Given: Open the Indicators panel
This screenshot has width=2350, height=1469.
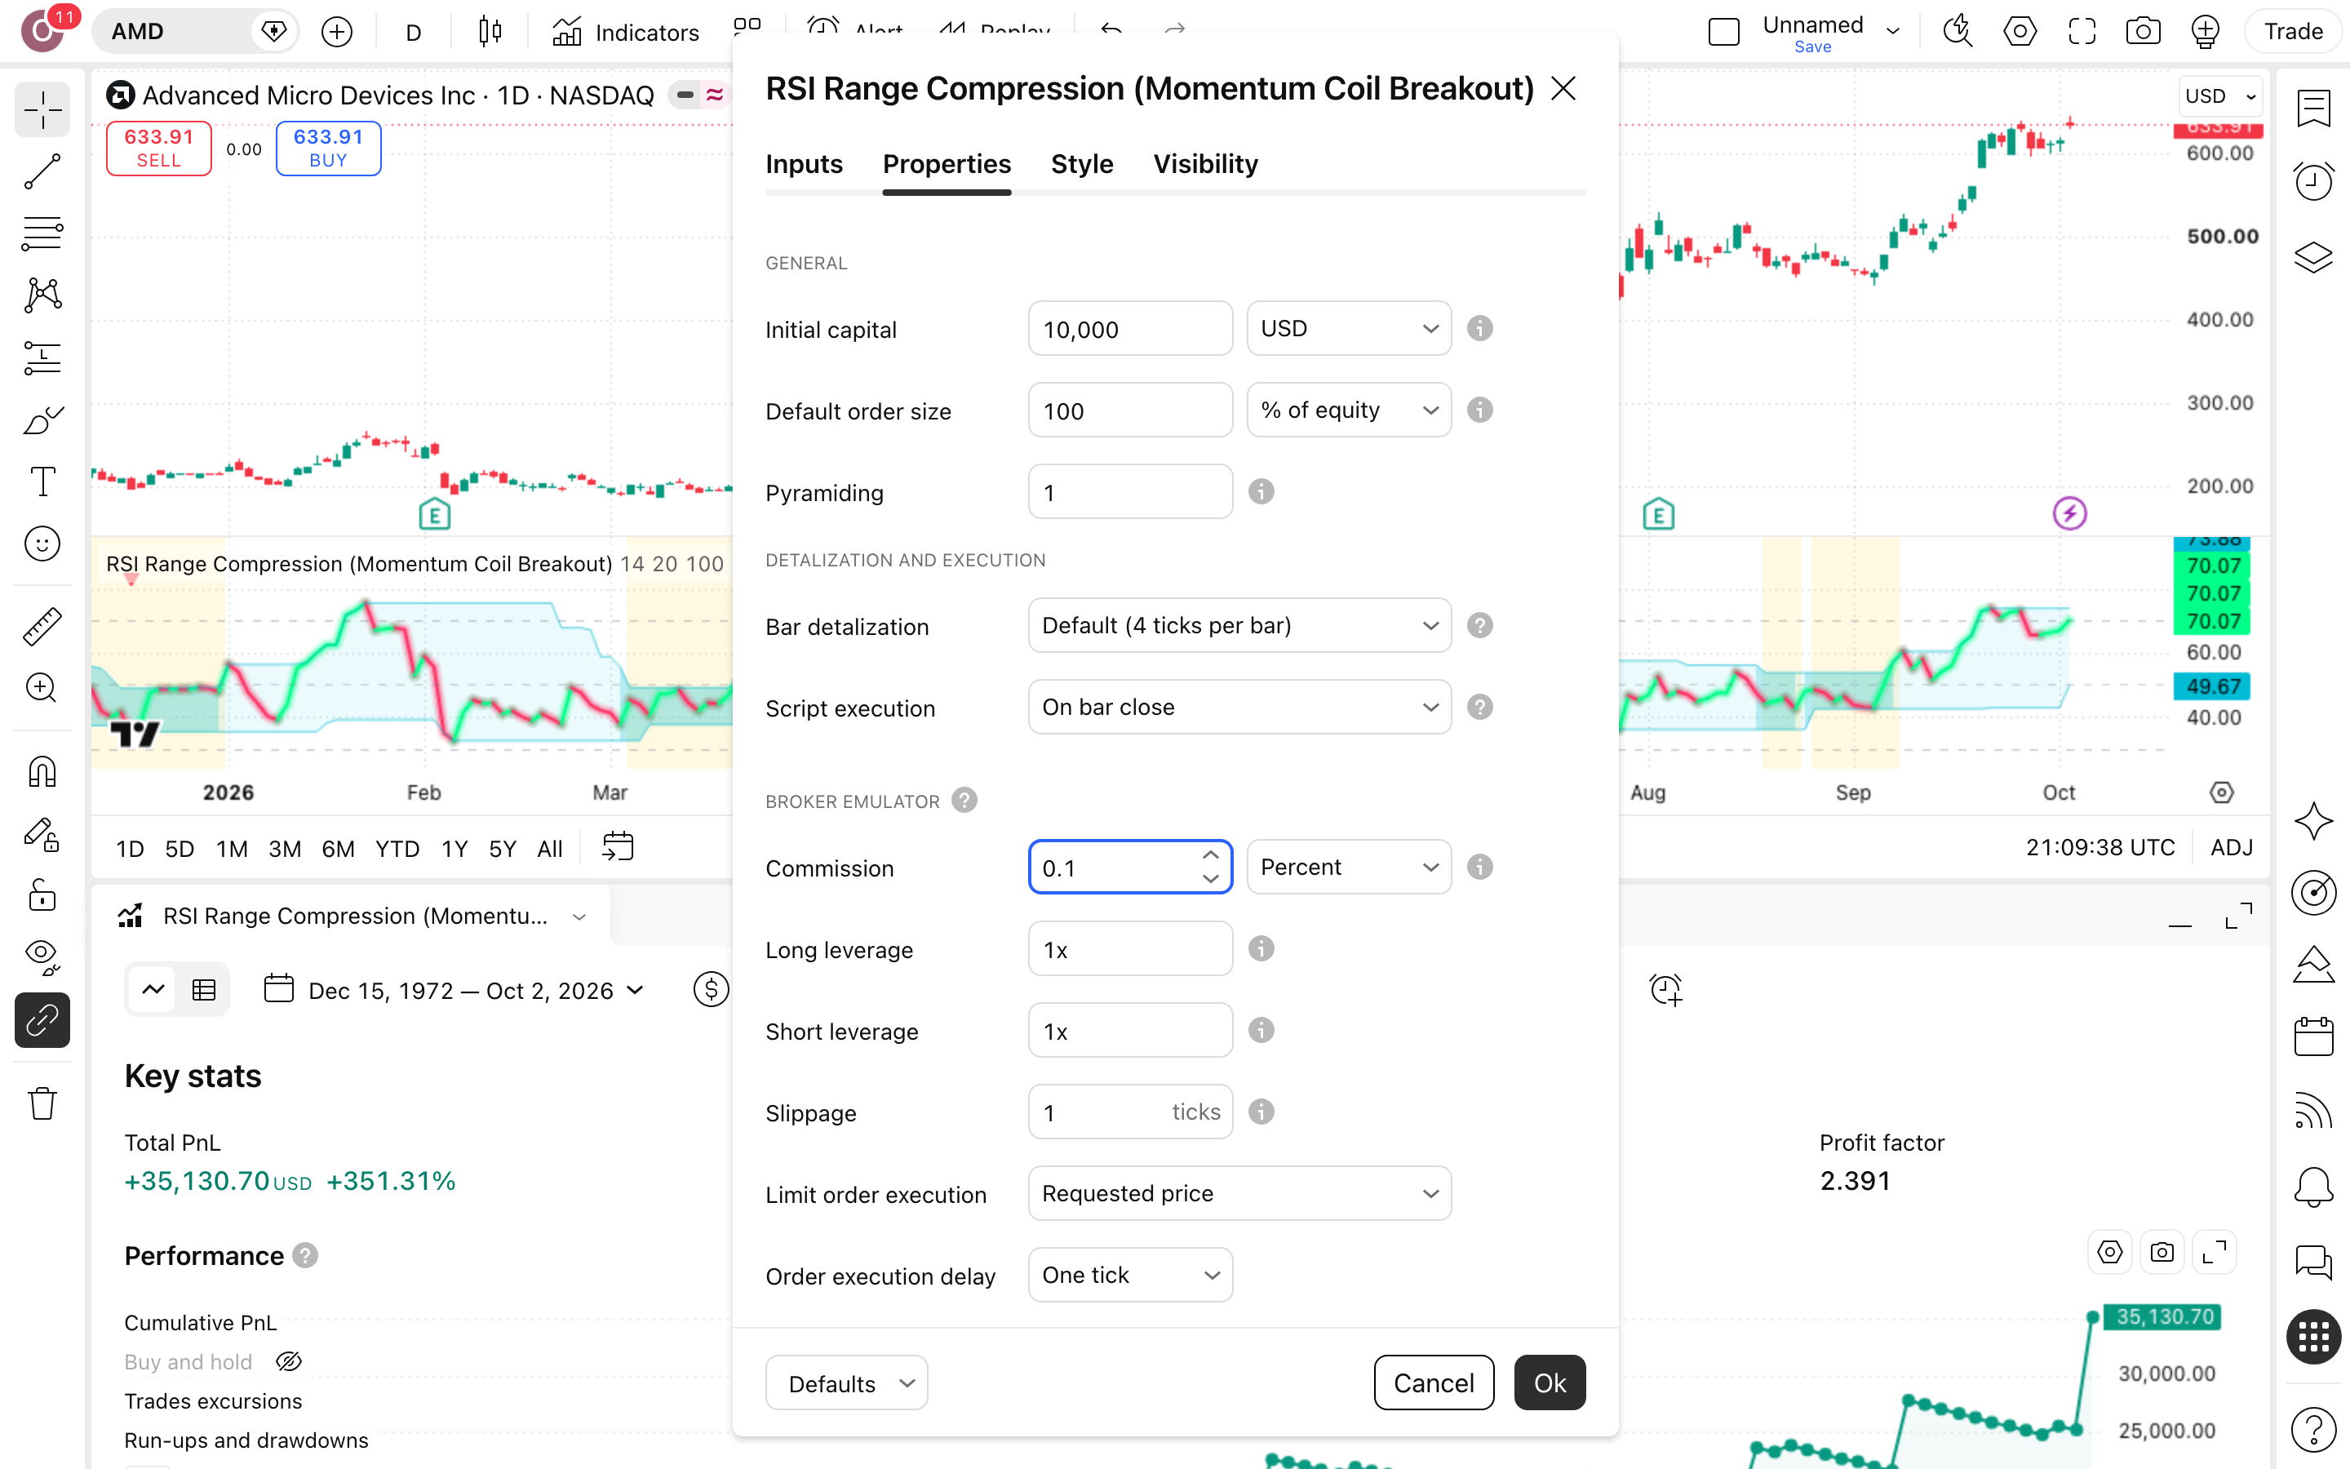Looking at the screenshot, I should [x=625, y=32].
